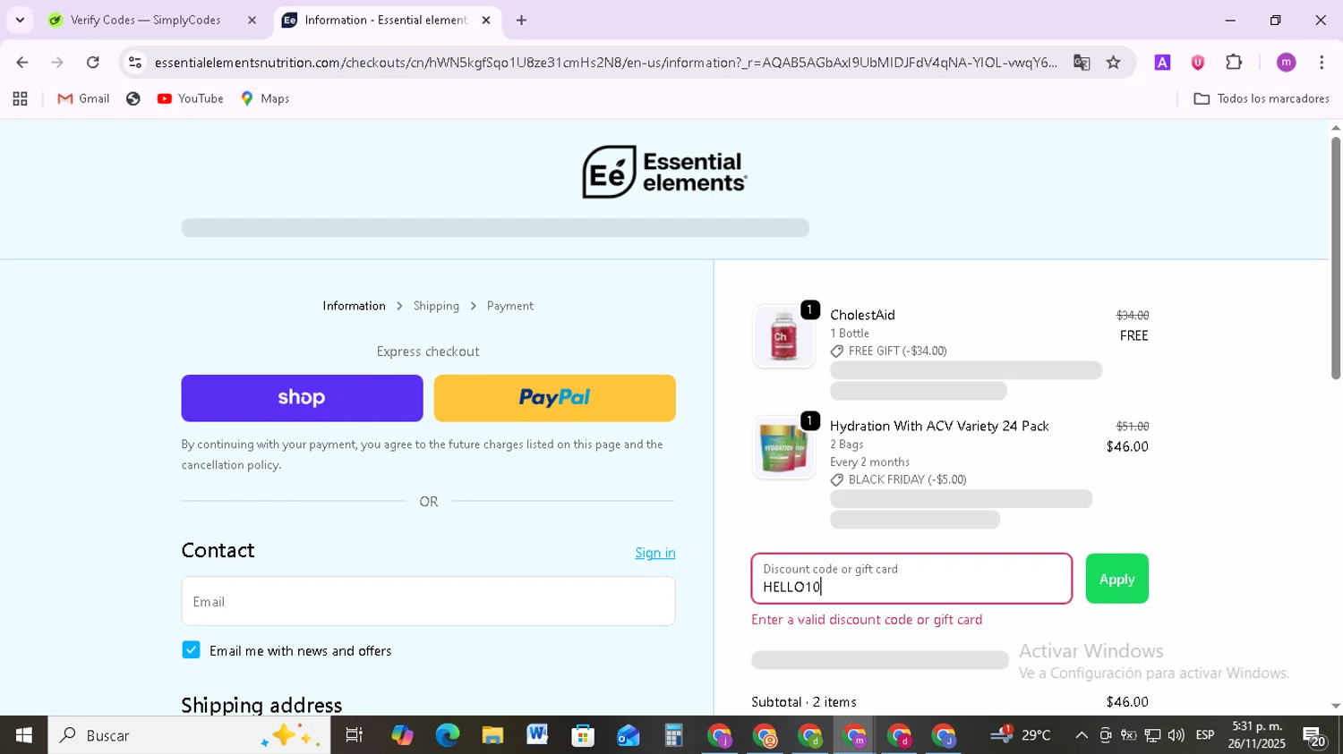Go back to previous page
Viewport: 1343px width, 754px height.
pyautogui.click(x=21, y=63)
